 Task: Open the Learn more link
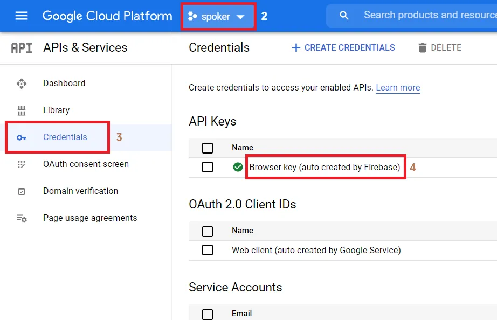tap(397, 87)
